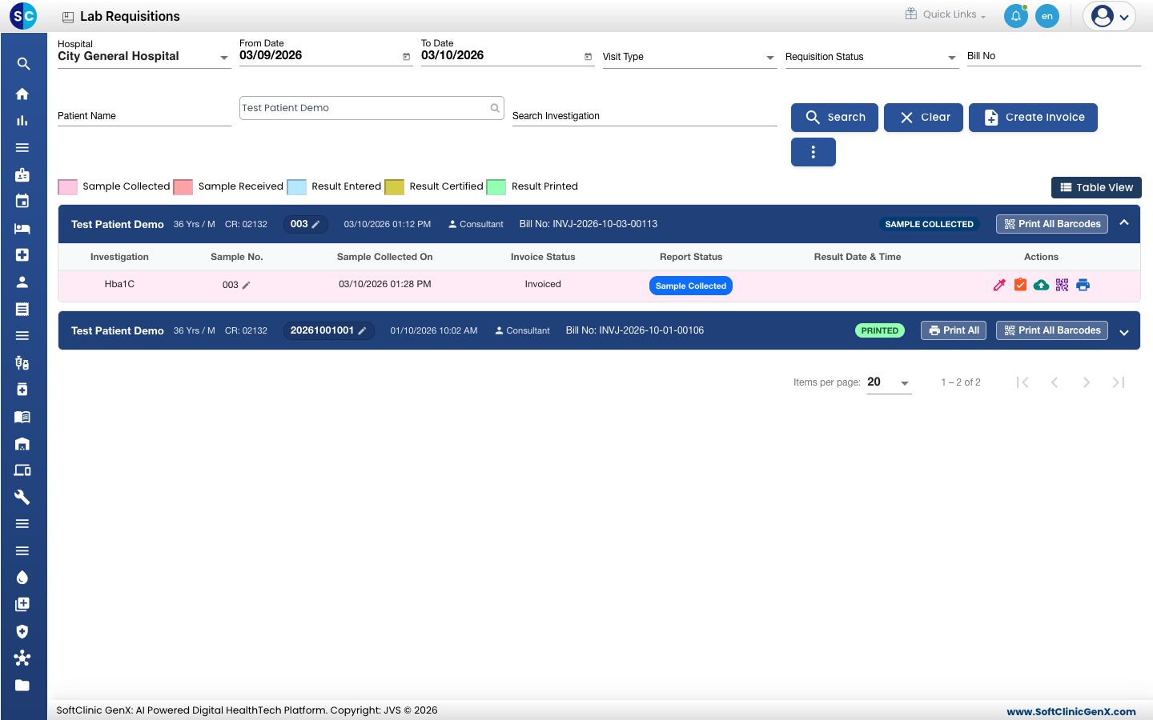Click the purple QR barcode icon for Hba1C
Screen dimensions: 1153x720
tap(1062, 285)
